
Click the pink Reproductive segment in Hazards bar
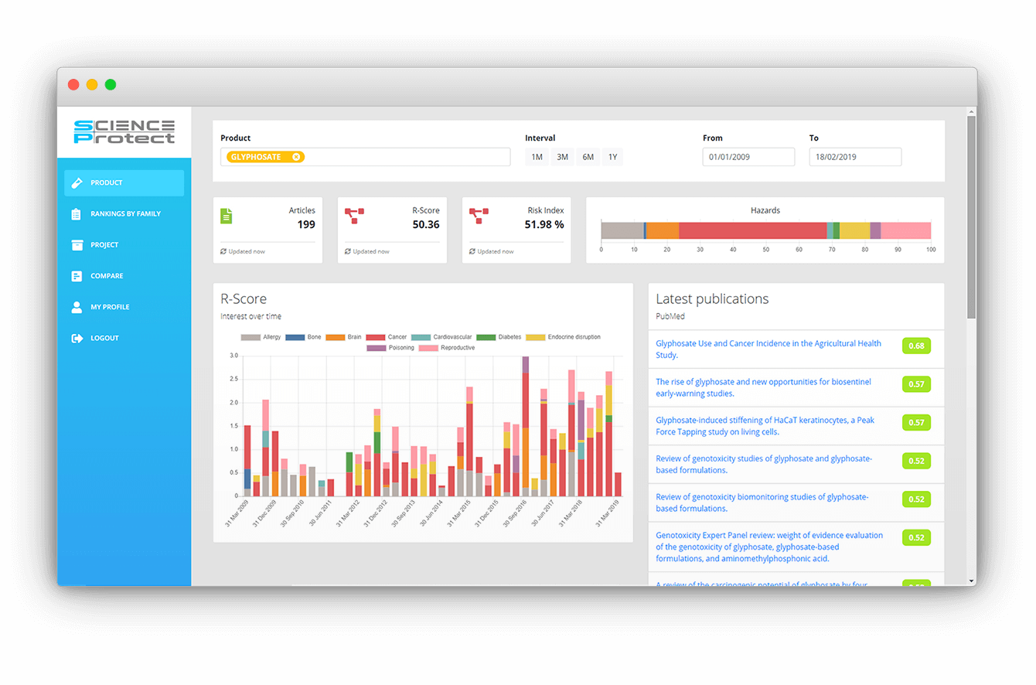[x=905, y=230]
